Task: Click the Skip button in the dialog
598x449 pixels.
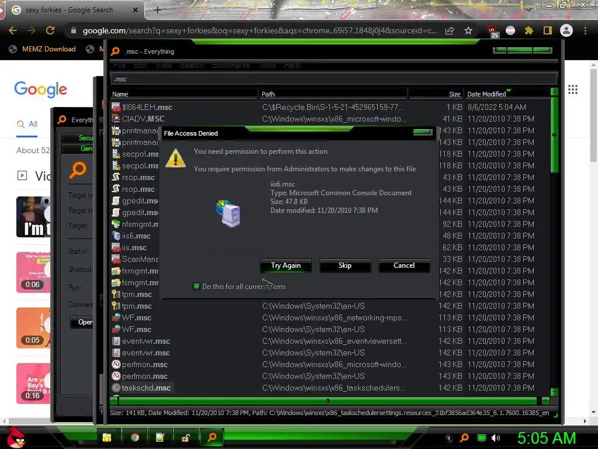Action: click(x=345, y=266)
